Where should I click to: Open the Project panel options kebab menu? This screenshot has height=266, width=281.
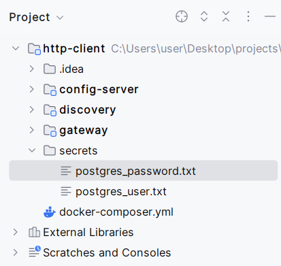click(x=248, y=16)
